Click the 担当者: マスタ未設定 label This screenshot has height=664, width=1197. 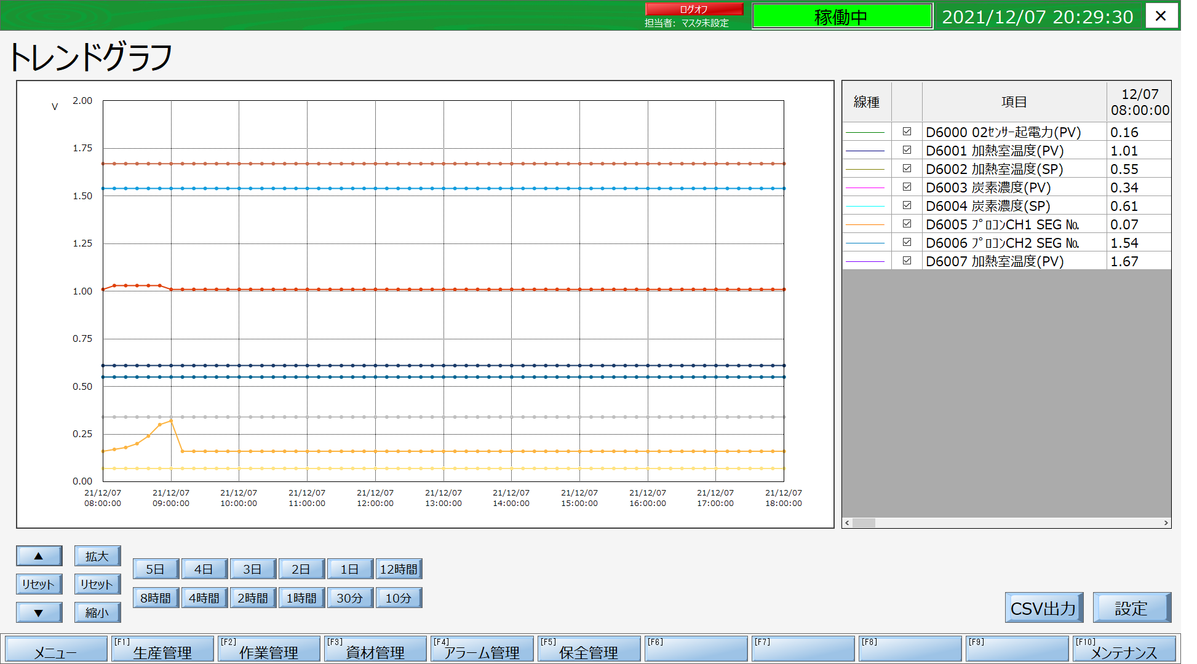686,23
